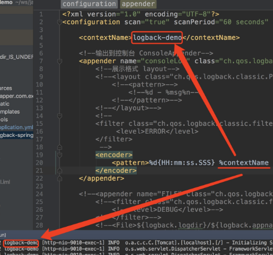Click the fold end marker on line 22

[x=59, y=178]
